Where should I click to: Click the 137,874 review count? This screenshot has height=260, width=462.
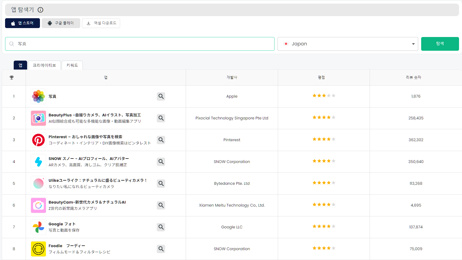click(416, 227)
